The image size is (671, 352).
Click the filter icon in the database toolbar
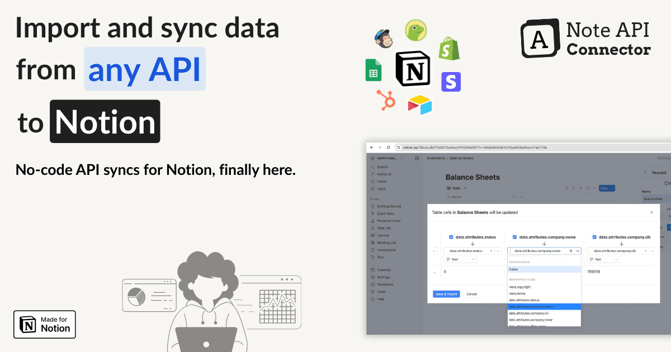[566, 188]
